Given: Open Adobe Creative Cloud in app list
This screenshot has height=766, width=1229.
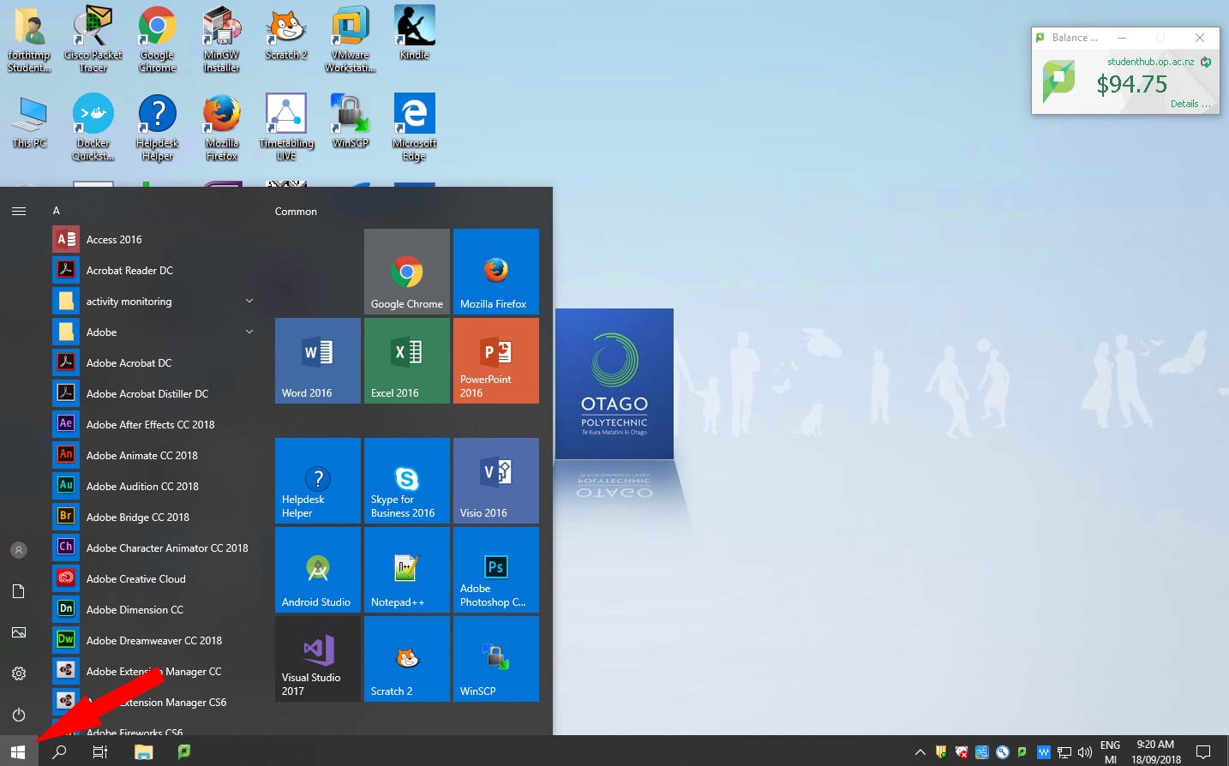Looking at the screenshot, I should tap(154, 579).
